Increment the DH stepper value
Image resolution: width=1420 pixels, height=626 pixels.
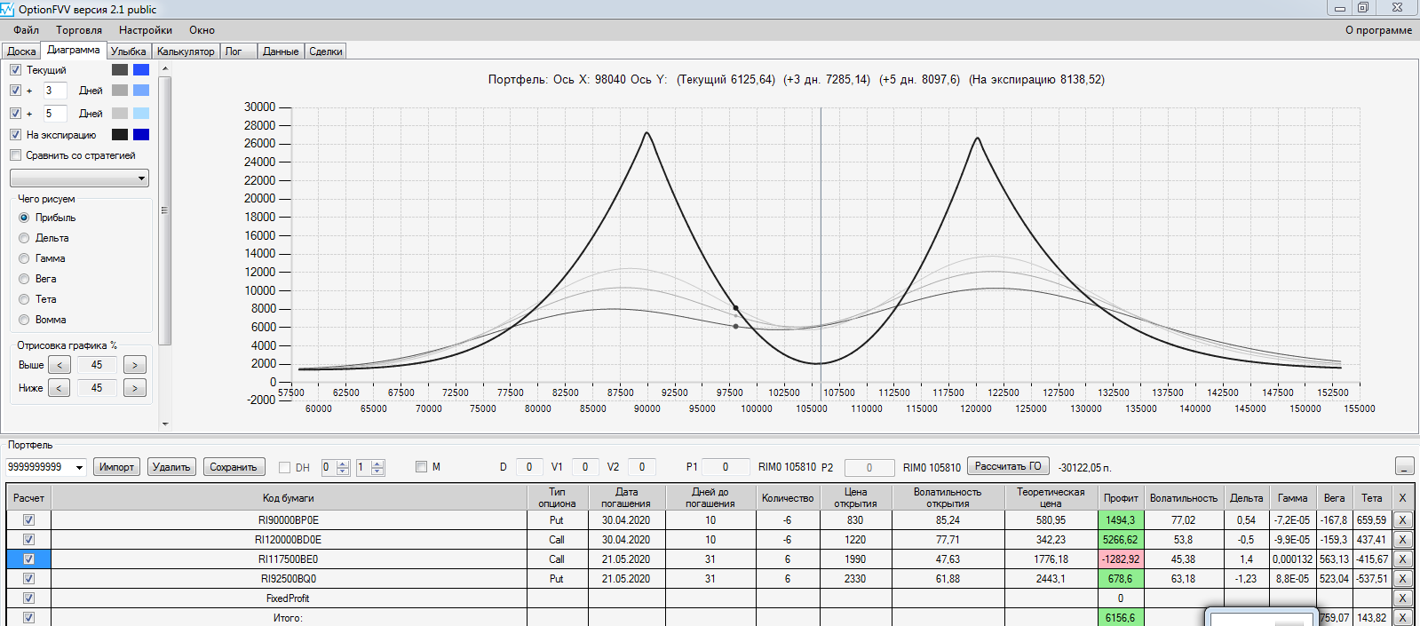click(x=343, y=464)
